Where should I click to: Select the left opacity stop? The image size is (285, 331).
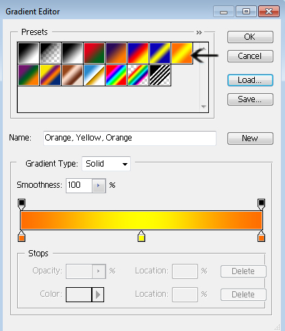click(x=21, y=204)
